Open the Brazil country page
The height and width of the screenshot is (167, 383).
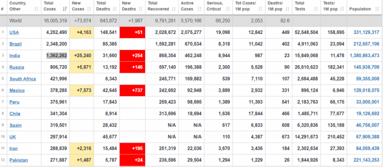click(x=15, y=44)
